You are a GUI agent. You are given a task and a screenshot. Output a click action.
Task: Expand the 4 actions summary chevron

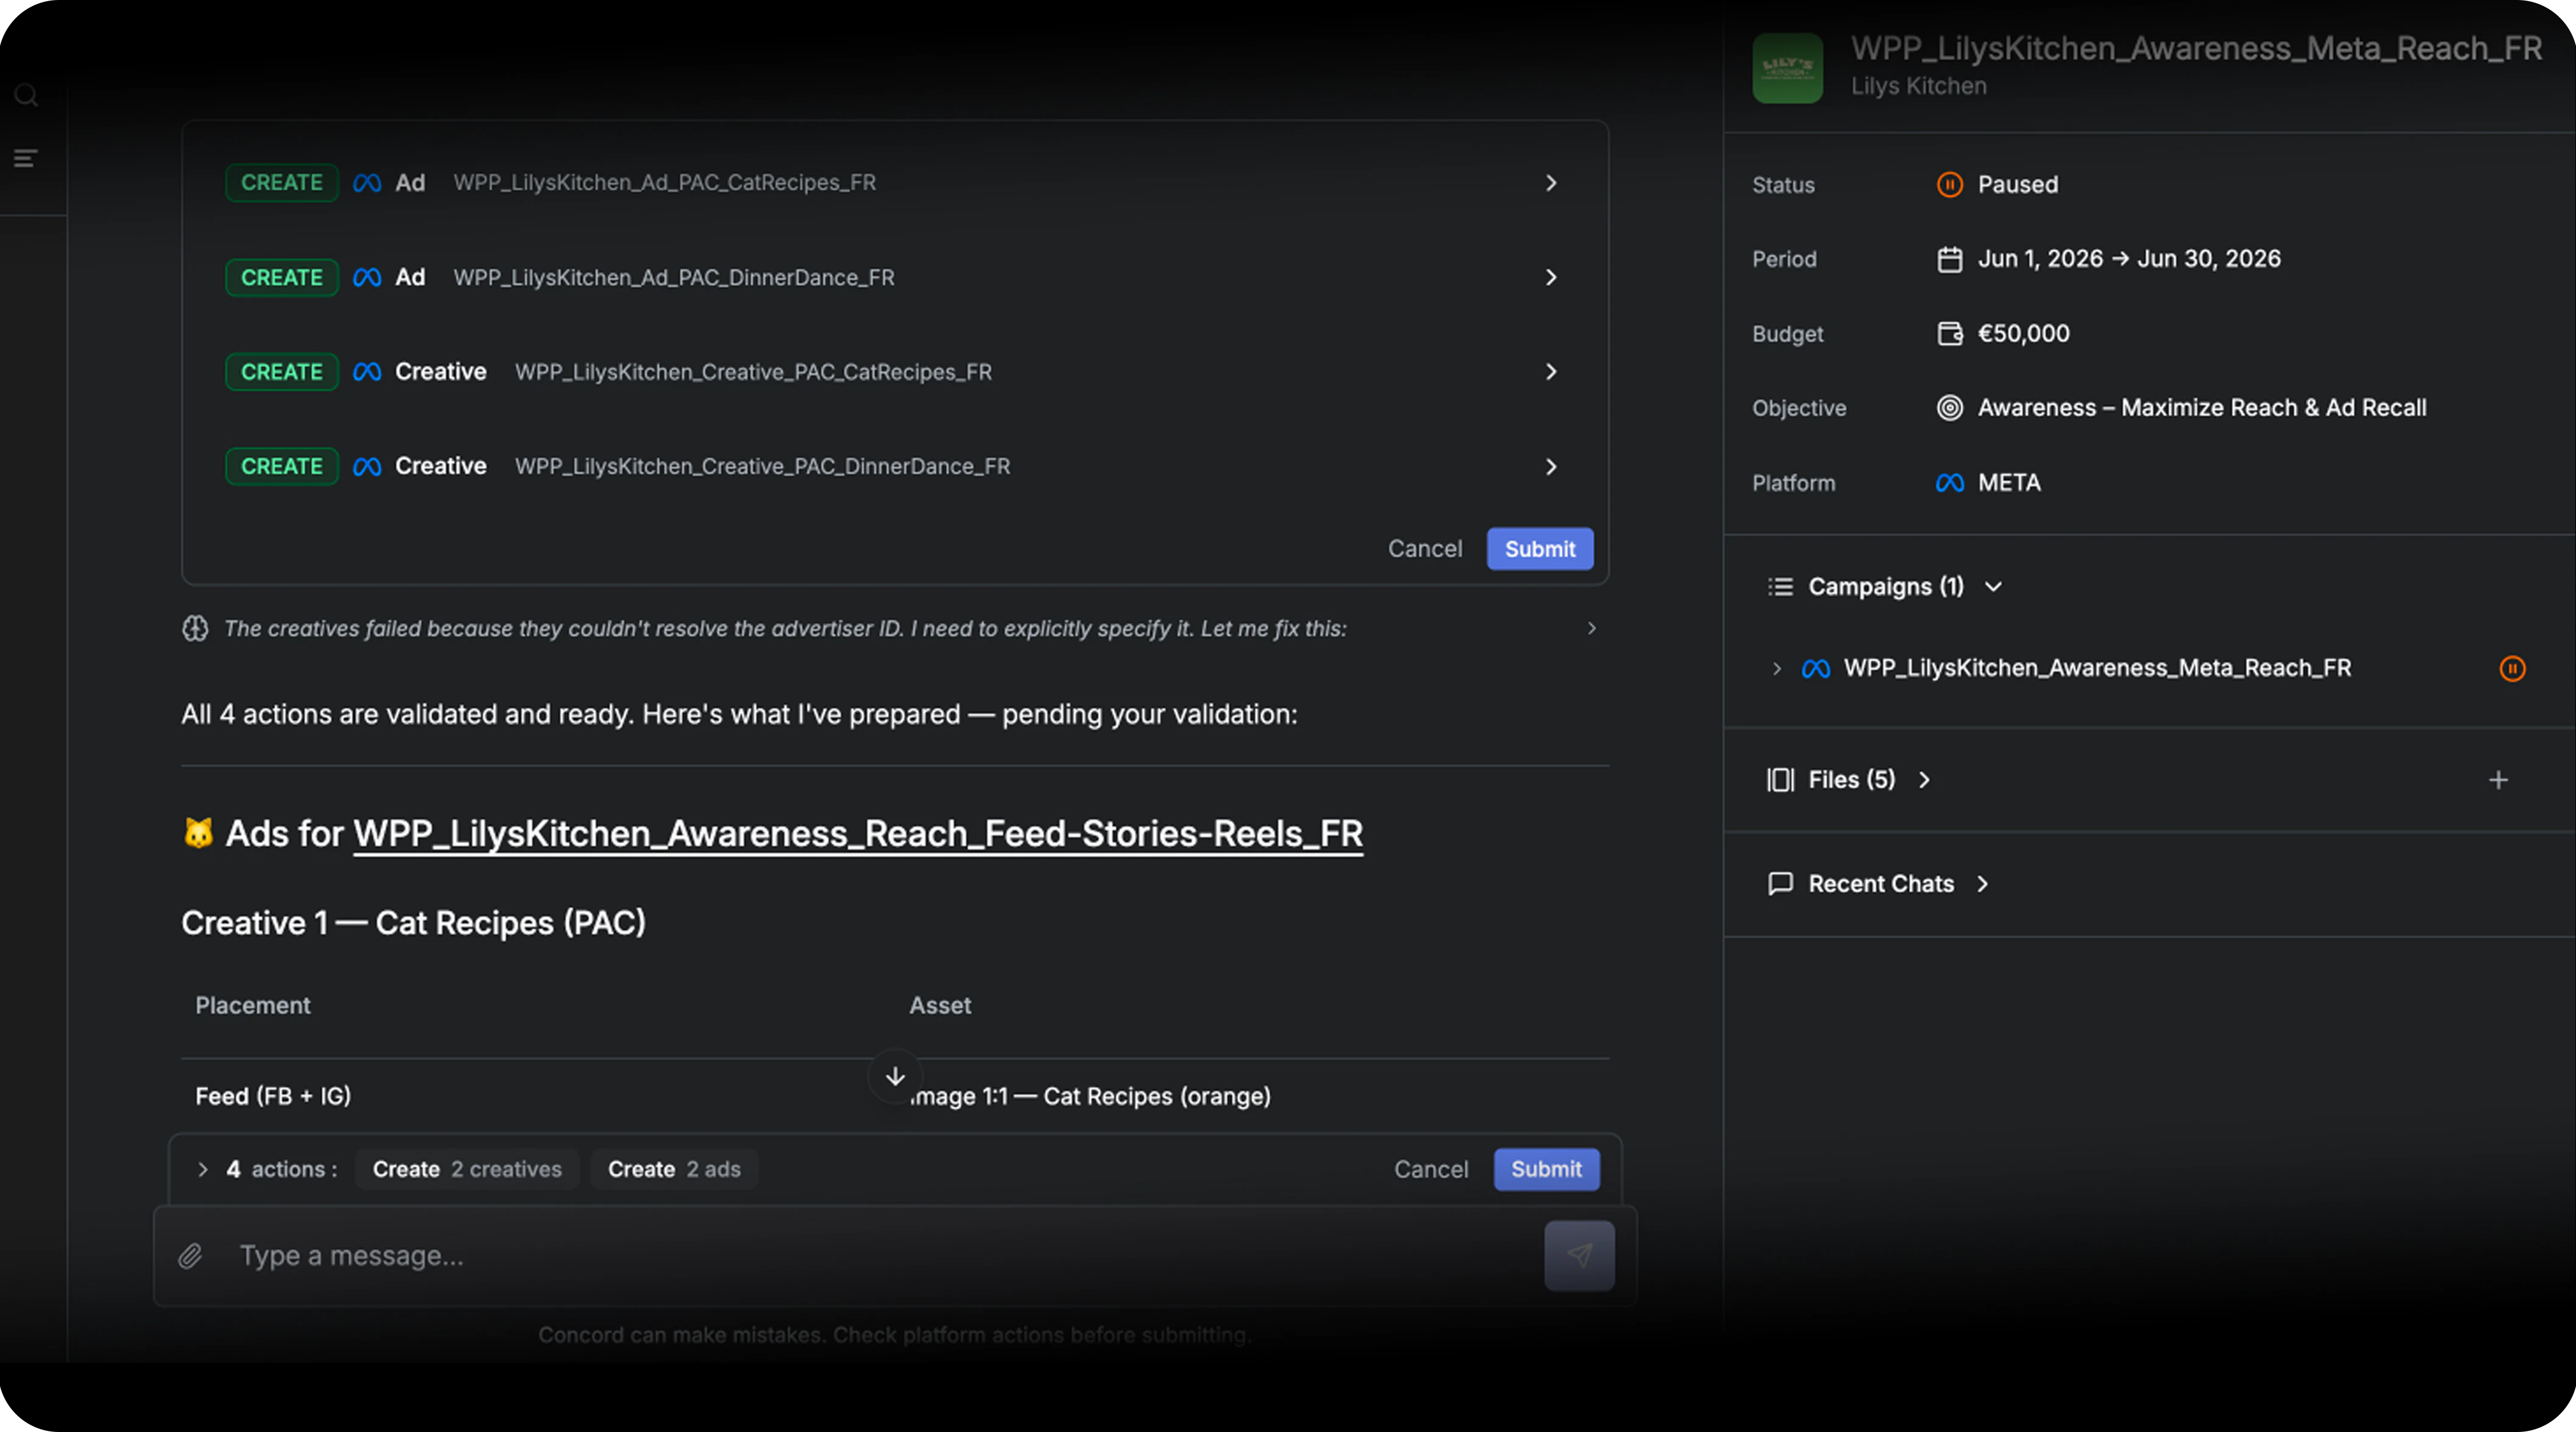(203, 1169)
